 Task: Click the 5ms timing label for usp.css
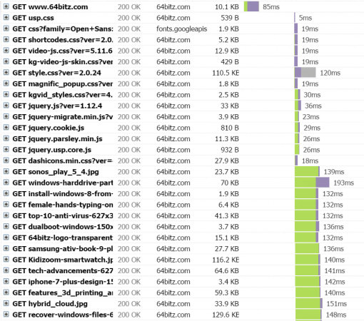point(305,18)
